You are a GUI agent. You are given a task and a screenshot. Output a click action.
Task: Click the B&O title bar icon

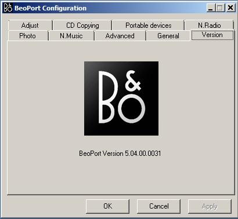click(x=8, y=8)
